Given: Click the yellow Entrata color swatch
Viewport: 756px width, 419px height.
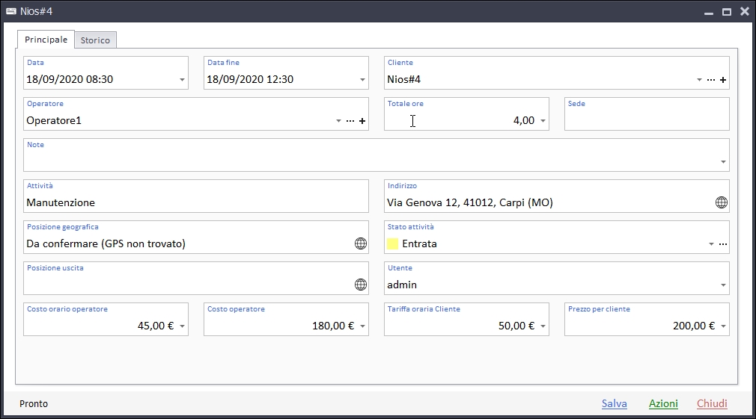Looking at the screenshot, I should click(392, 243).
